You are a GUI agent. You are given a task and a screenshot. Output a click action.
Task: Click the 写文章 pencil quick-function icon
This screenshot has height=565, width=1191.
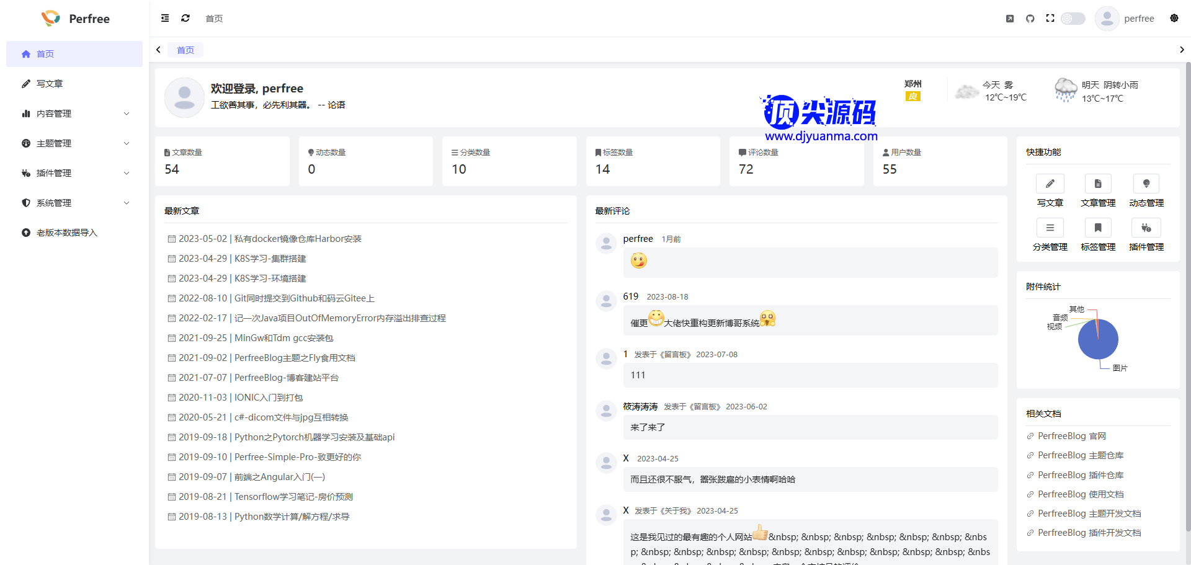pyautogui.click(x=1050, y=184)
